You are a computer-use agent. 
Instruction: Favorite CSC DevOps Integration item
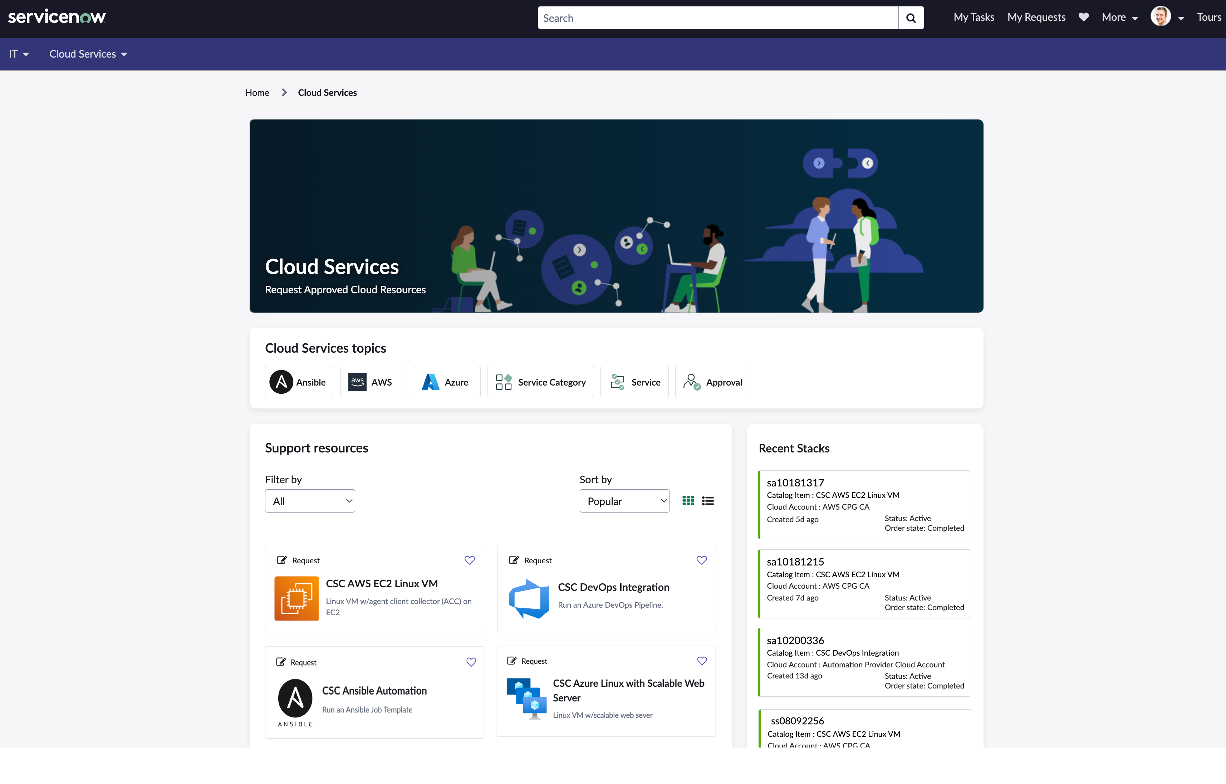[702, 560]
